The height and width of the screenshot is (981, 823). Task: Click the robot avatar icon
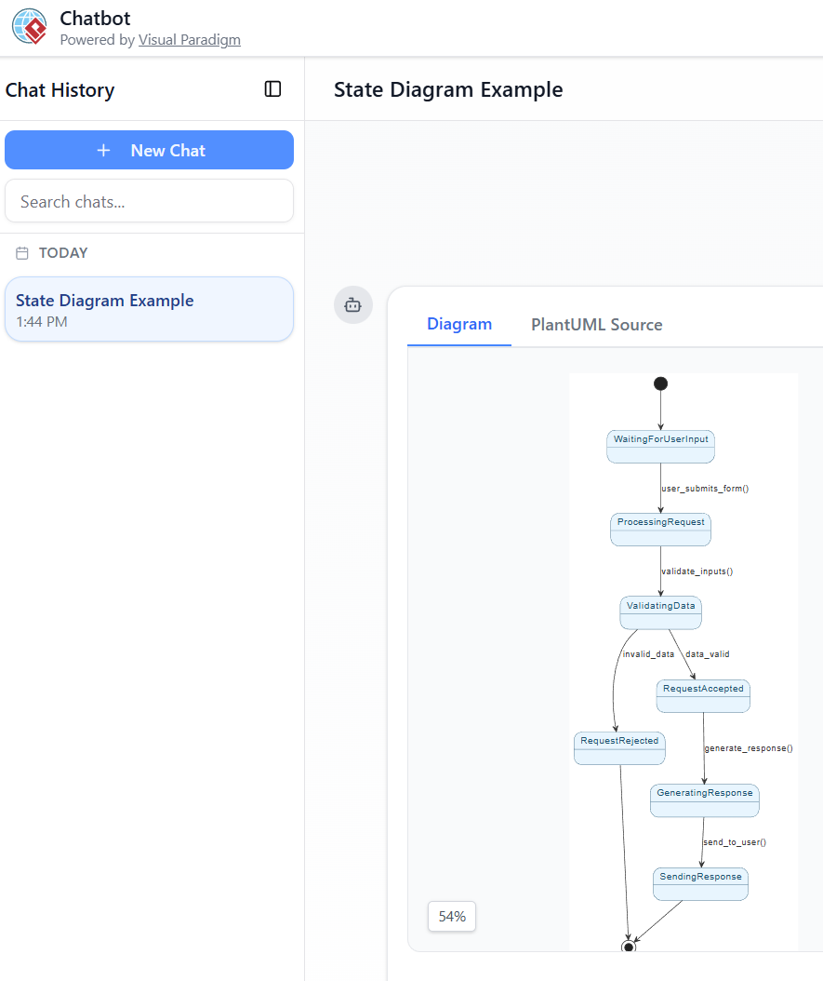[x=352, y=305]
